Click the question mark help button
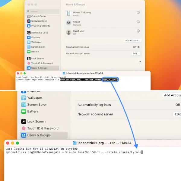181x181 pixels. click(140, 62)
